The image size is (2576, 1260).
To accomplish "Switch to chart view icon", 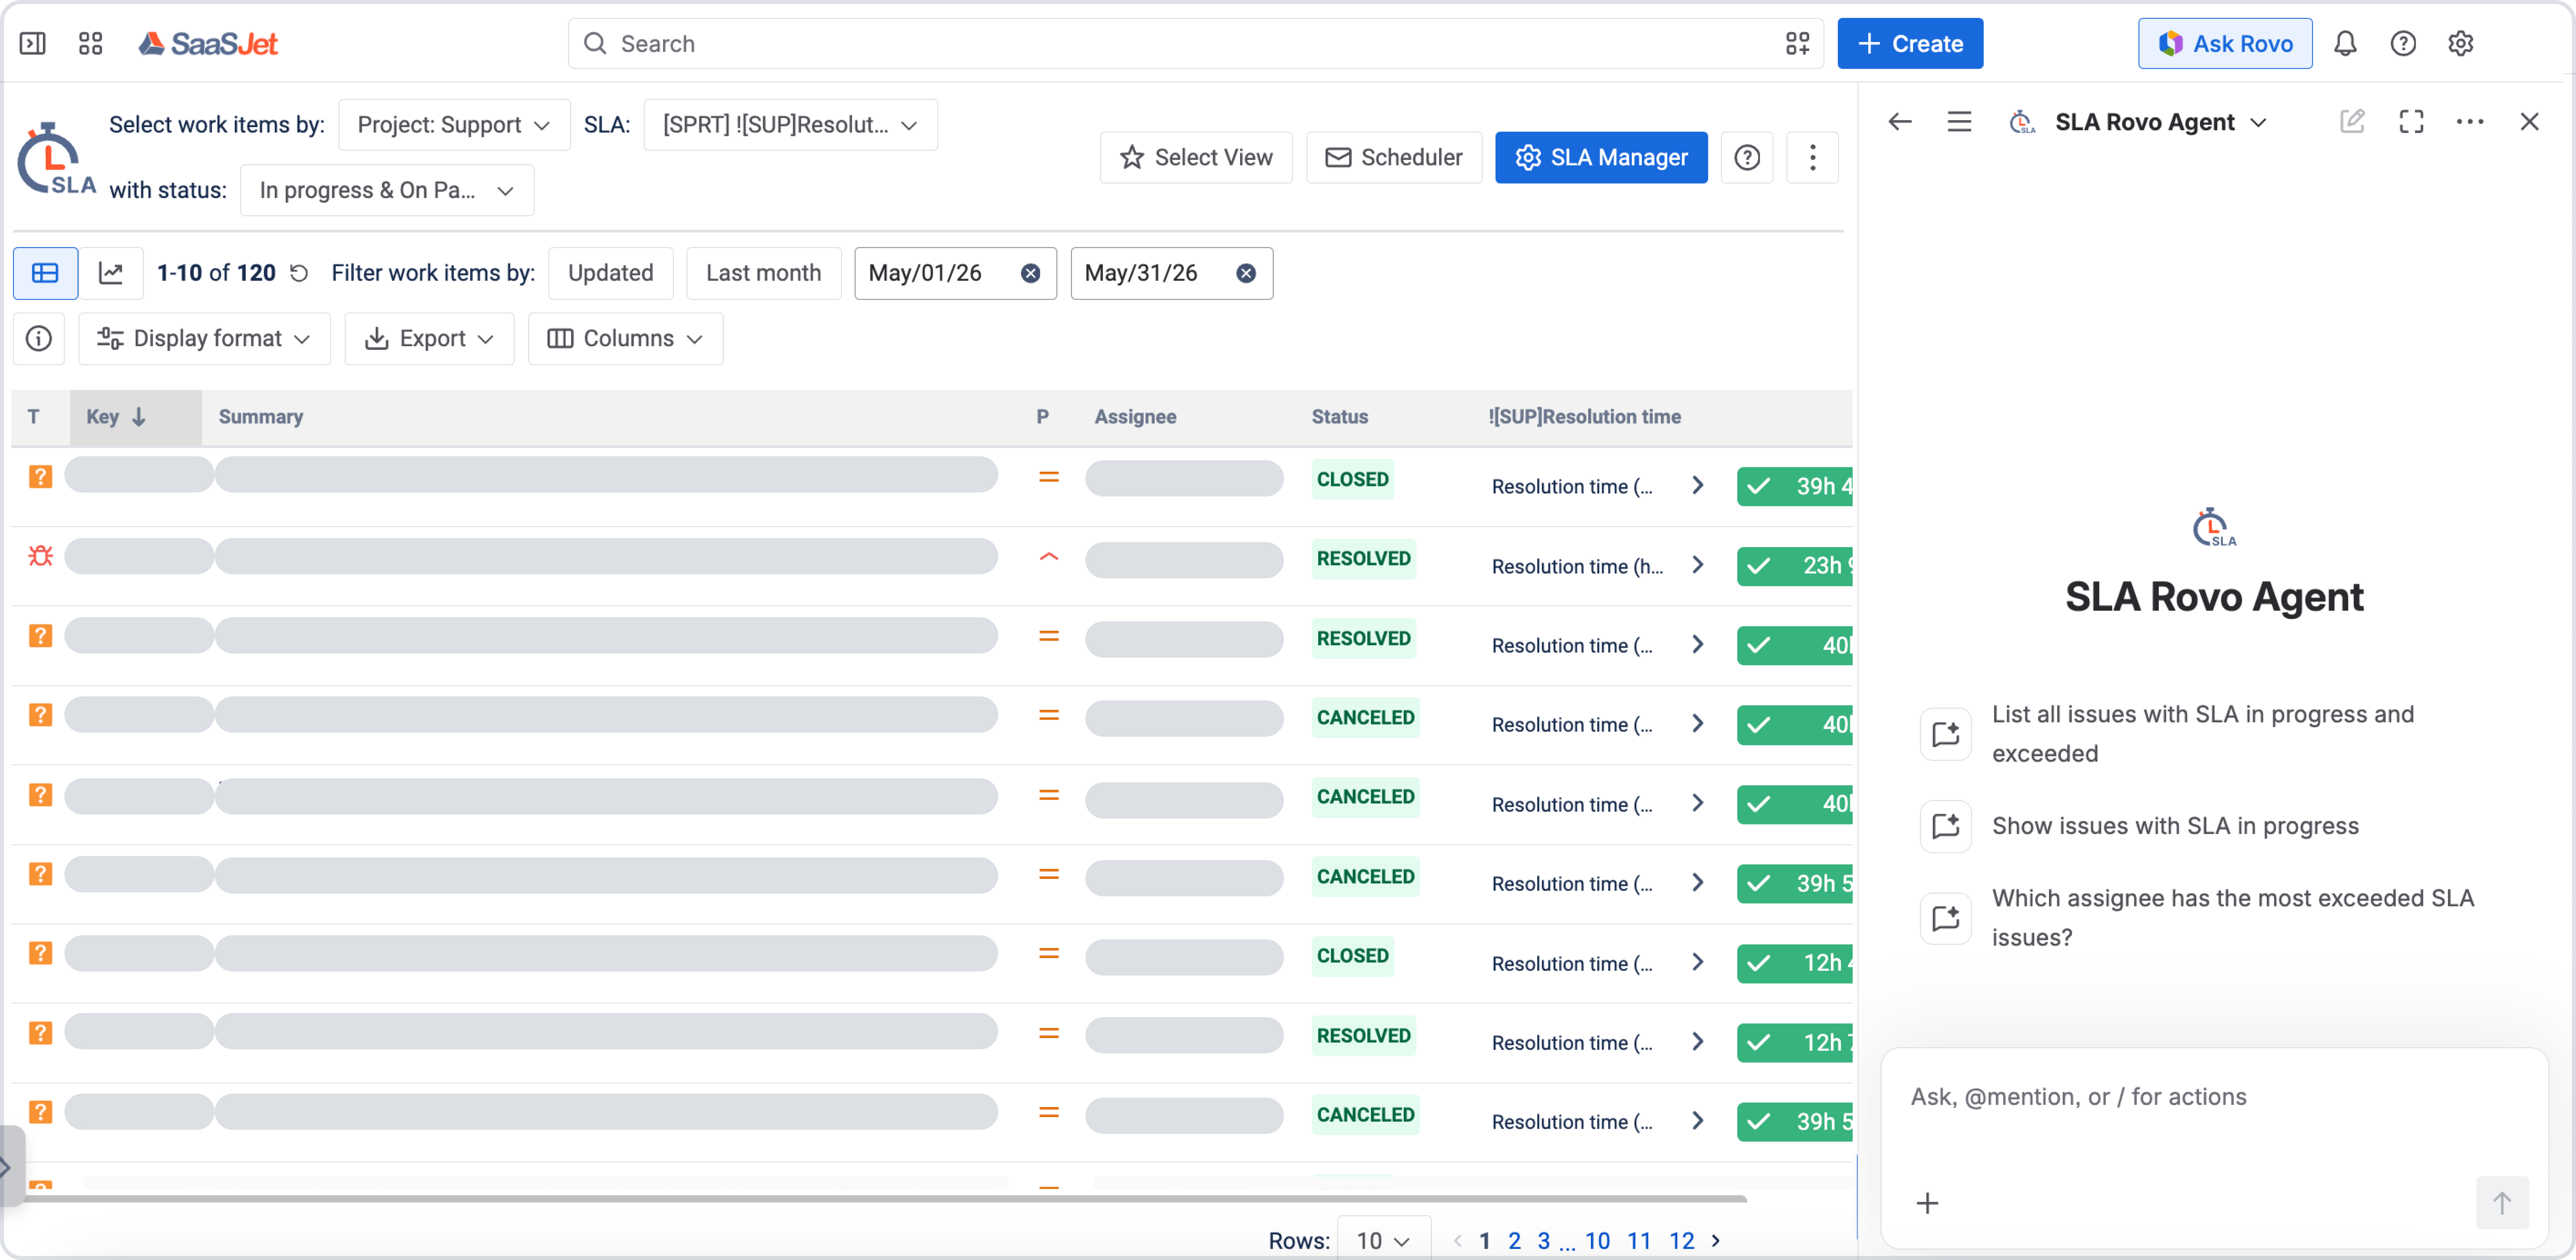I will click(x=111, y=273).
